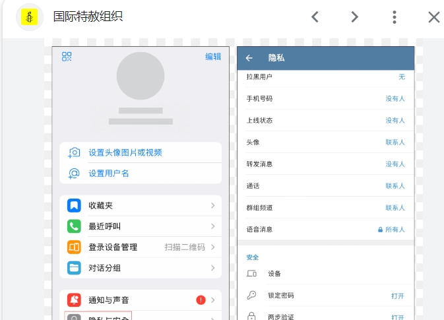Open 手机号码 privacy setting

pos(326,98)
